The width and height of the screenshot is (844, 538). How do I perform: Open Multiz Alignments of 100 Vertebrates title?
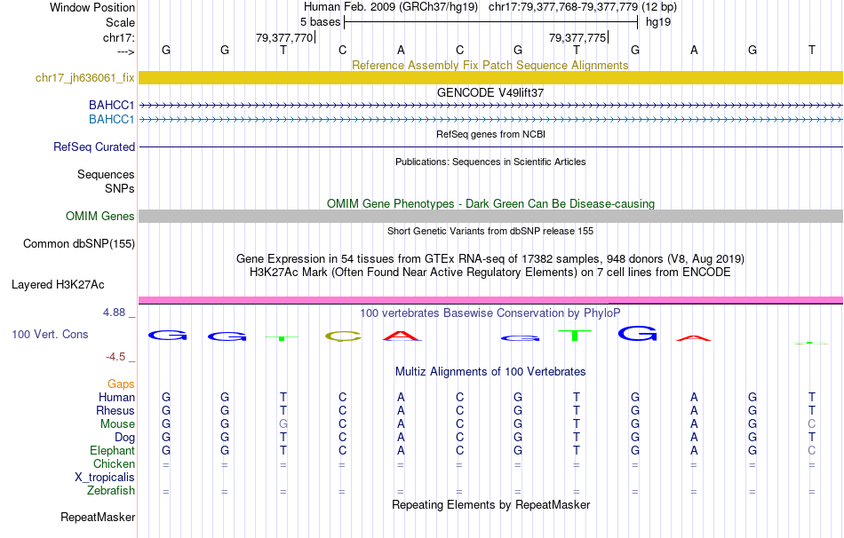tap(490, 372)
